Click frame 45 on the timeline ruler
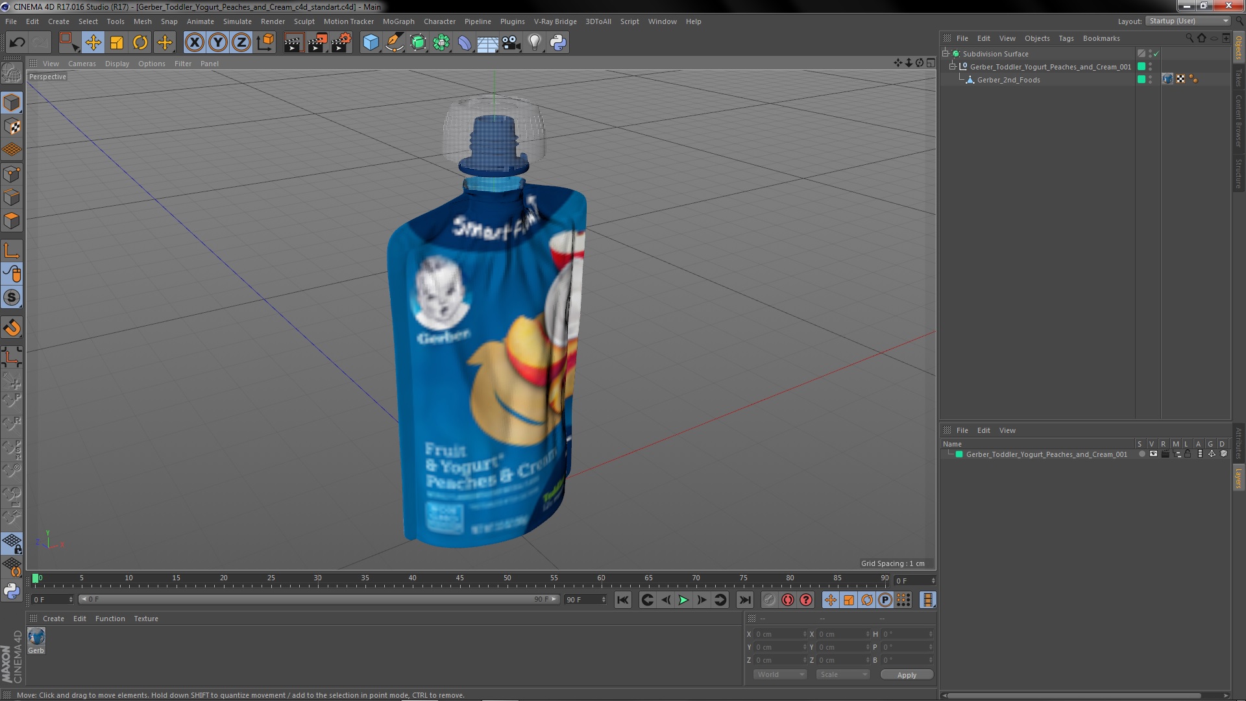The height and width of the screenshot is (701, 1246). [459, 578]
